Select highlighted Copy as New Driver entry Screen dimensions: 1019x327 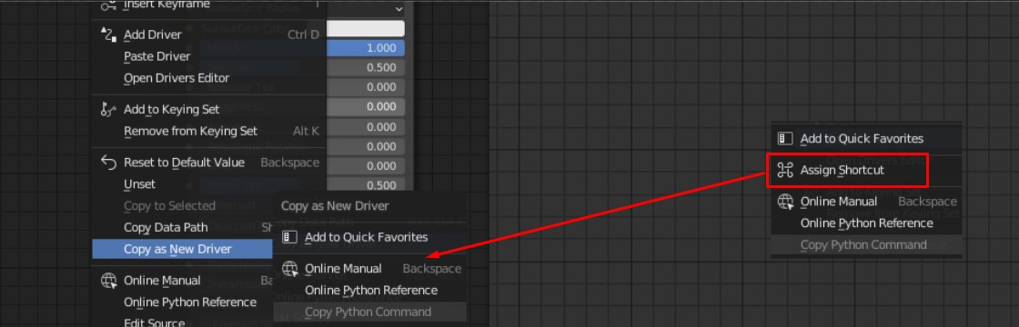[183, 249]
